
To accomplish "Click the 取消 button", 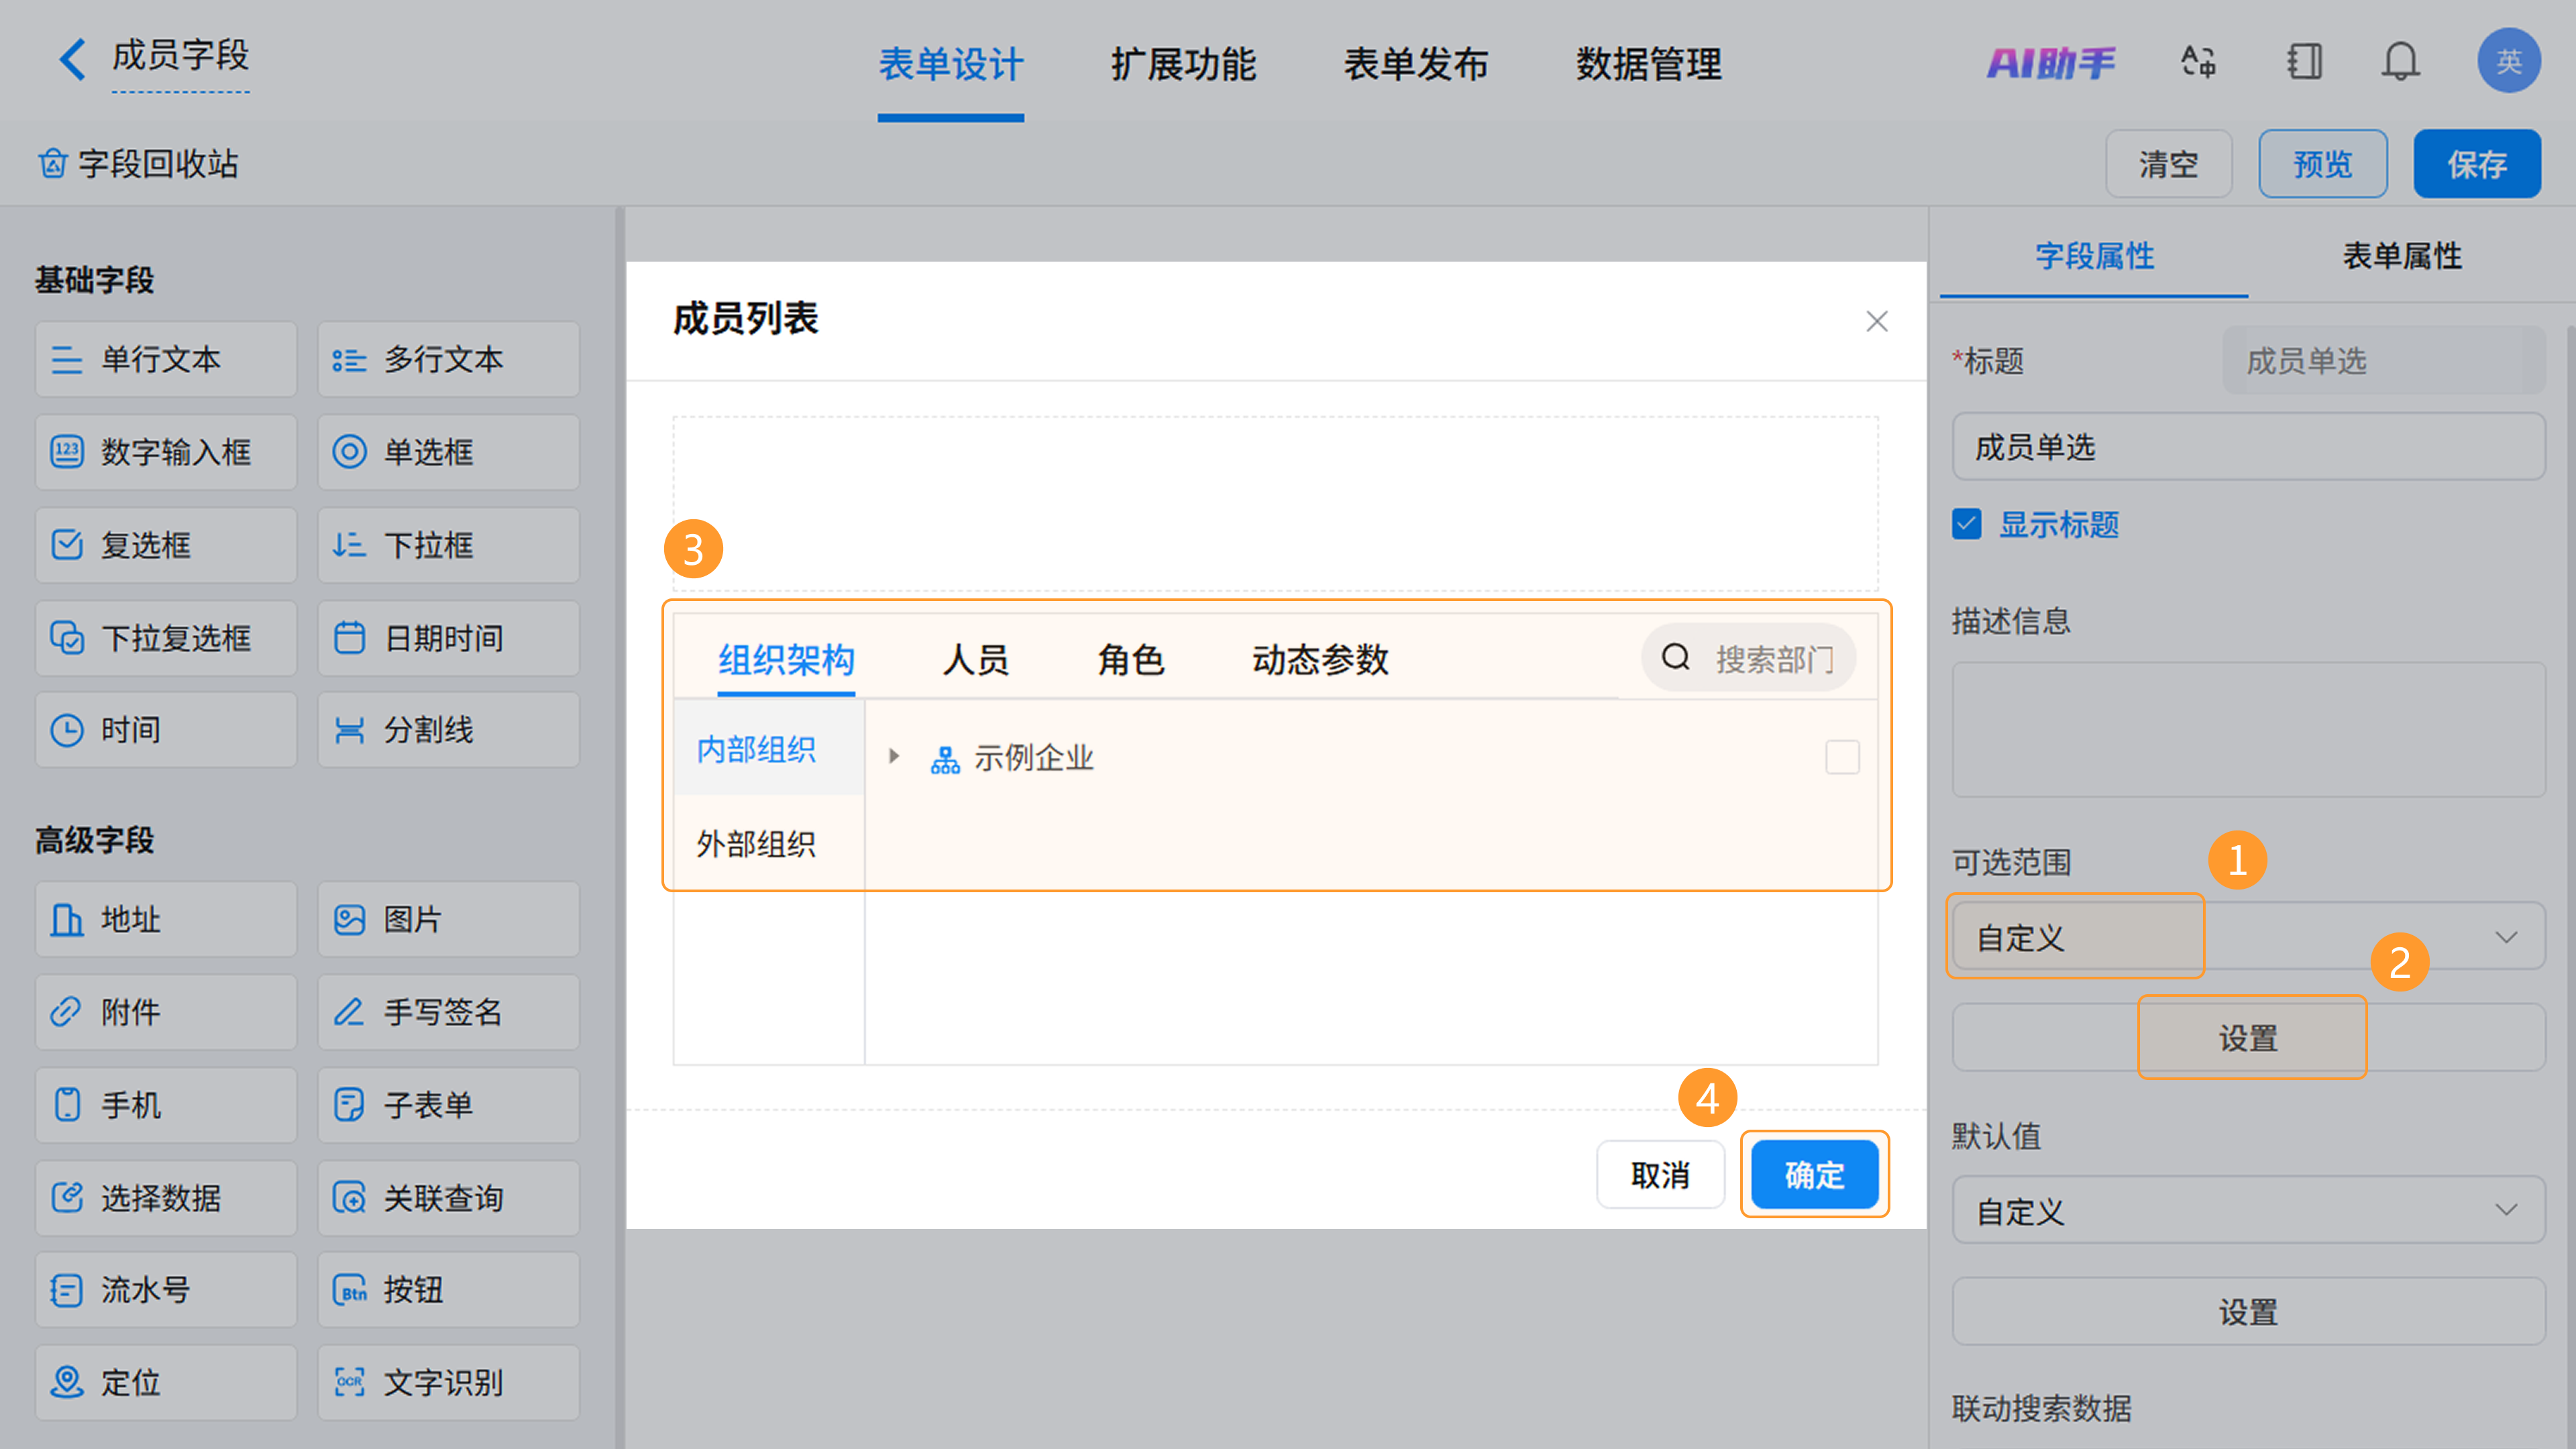I will (x=1660, y=1174).
